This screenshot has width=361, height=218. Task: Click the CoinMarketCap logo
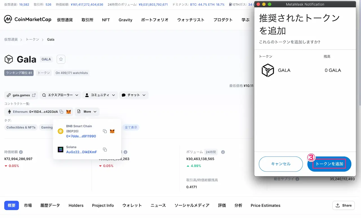tap(28, 19)
